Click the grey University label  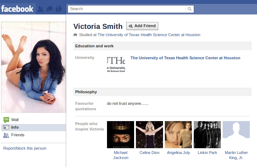point(85,57)
